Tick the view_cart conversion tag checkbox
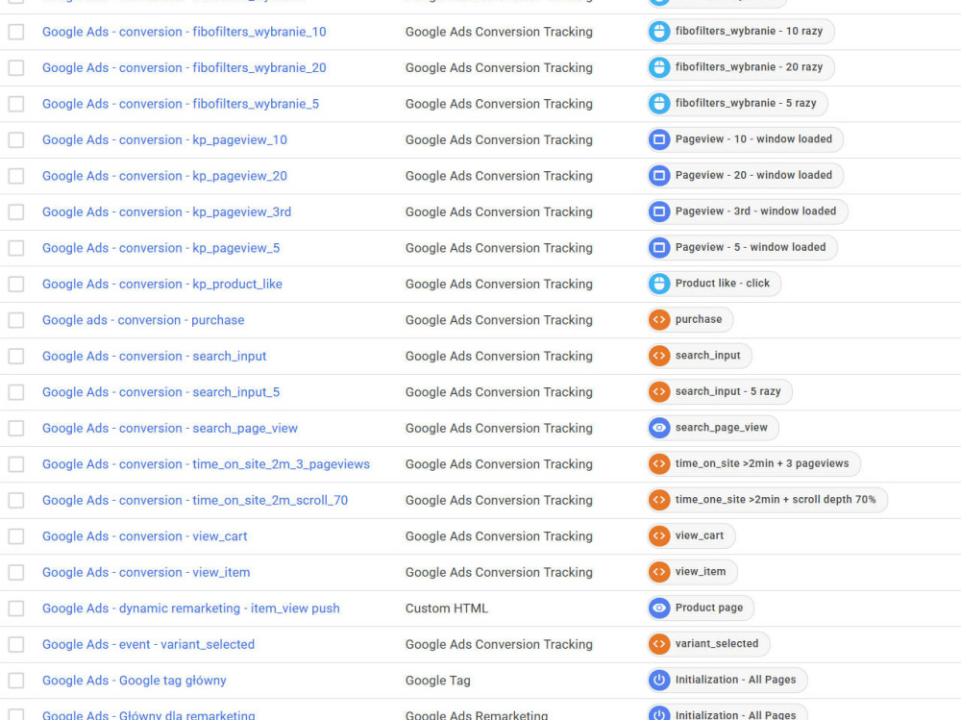 point(16,536)
